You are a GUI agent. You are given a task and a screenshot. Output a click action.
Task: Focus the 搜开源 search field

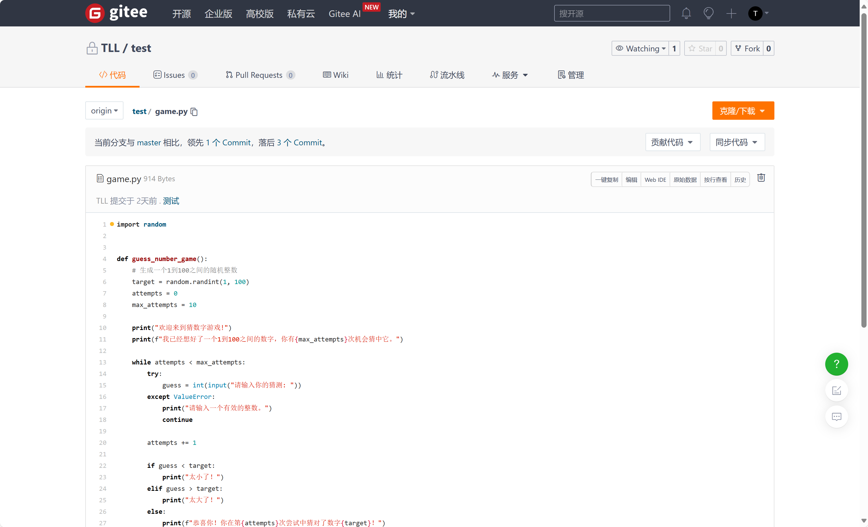612,13
